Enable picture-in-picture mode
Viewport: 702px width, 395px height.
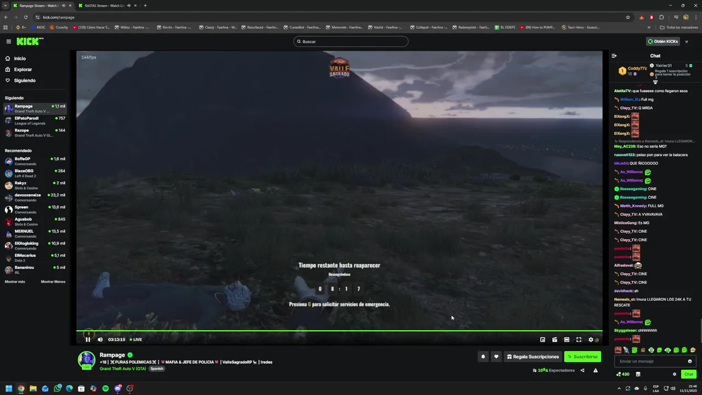click(x=542, y=340)
